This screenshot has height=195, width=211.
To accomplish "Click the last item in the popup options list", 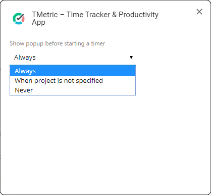I will coord(73,90).
